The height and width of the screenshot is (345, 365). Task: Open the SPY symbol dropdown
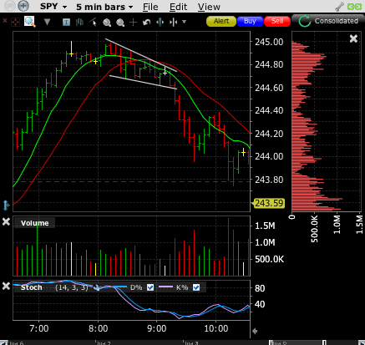point(53,7)
